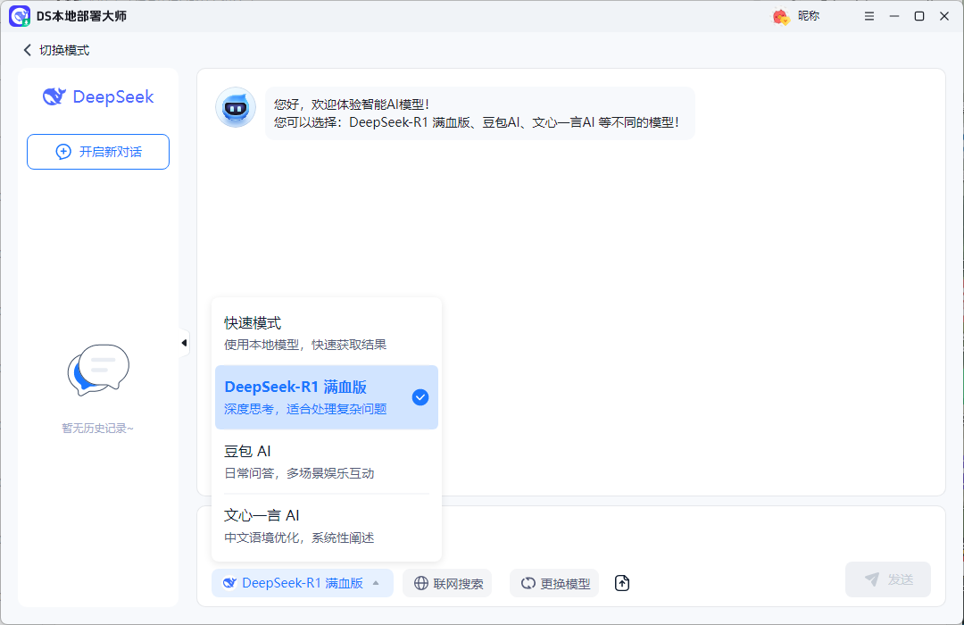Open the hamburger menu in the title bar

click(x=868, y=15)
